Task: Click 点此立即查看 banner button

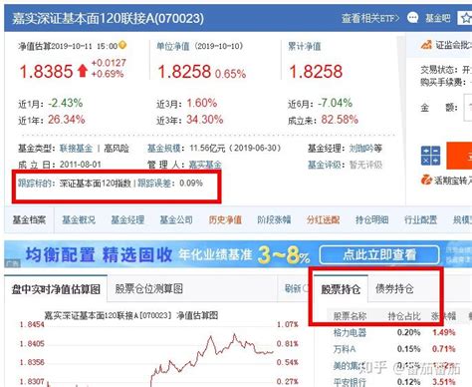Action: click(379, 254)
